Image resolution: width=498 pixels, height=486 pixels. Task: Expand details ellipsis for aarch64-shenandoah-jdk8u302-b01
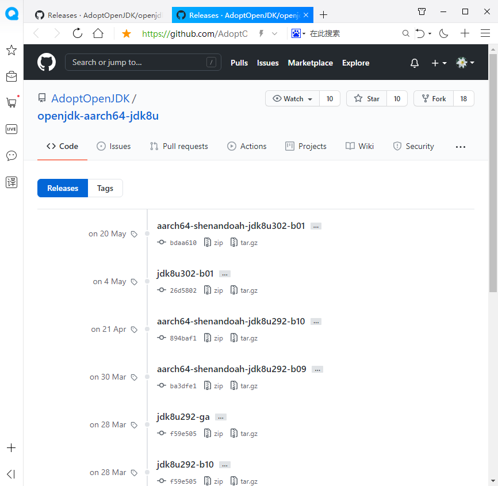click(316, 227)
